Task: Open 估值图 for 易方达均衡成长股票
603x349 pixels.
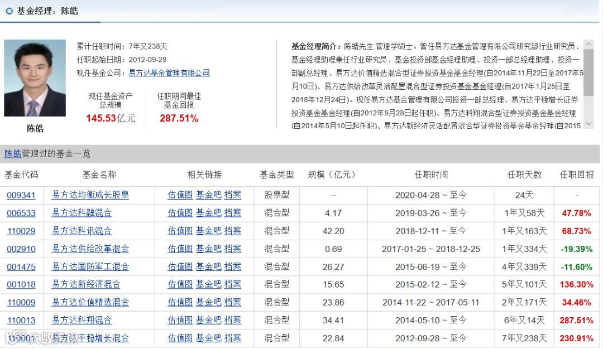Action: tap(180, 195)
